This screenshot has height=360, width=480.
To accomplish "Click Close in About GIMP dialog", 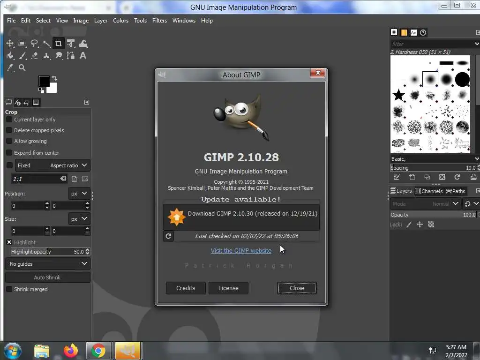I will [x=297, y=288].
